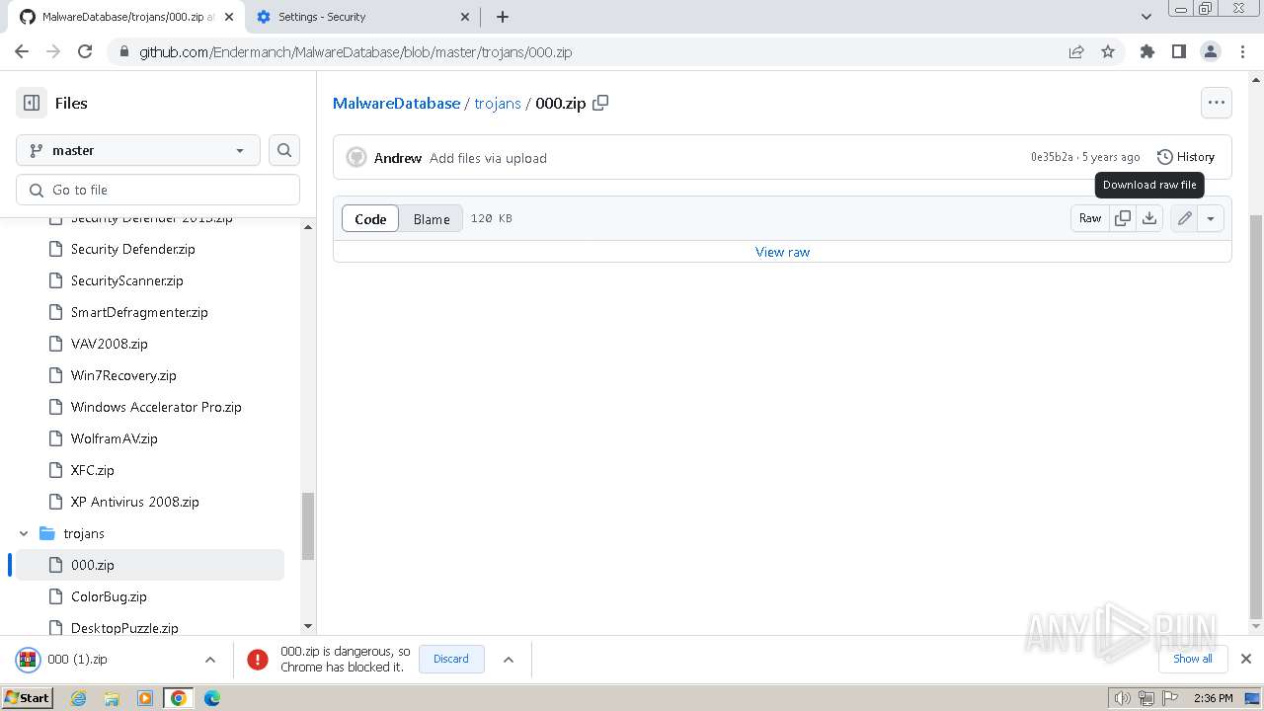Click the Andrew author link
Screen dimensions: 1264x711
tap(398, 158)
